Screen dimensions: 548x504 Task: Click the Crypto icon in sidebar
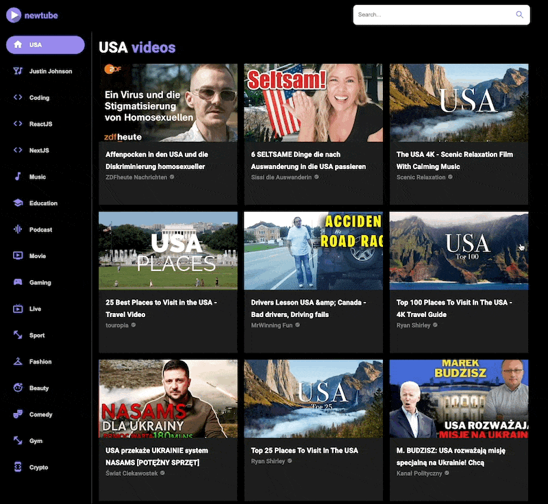tap(18, 467)
